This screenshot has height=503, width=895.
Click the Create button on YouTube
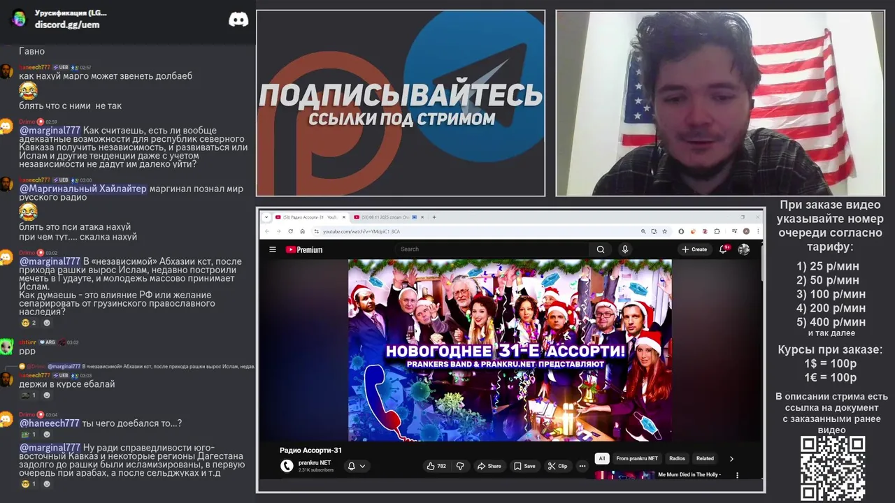click(x=694, y=249)
